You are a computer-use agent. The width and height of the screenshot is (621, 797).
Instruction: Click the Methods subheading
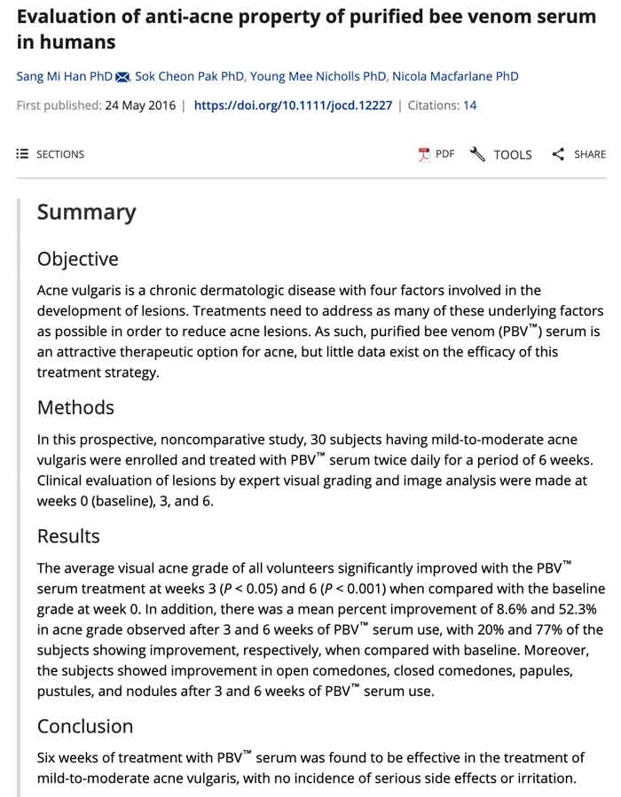[75, 408]
